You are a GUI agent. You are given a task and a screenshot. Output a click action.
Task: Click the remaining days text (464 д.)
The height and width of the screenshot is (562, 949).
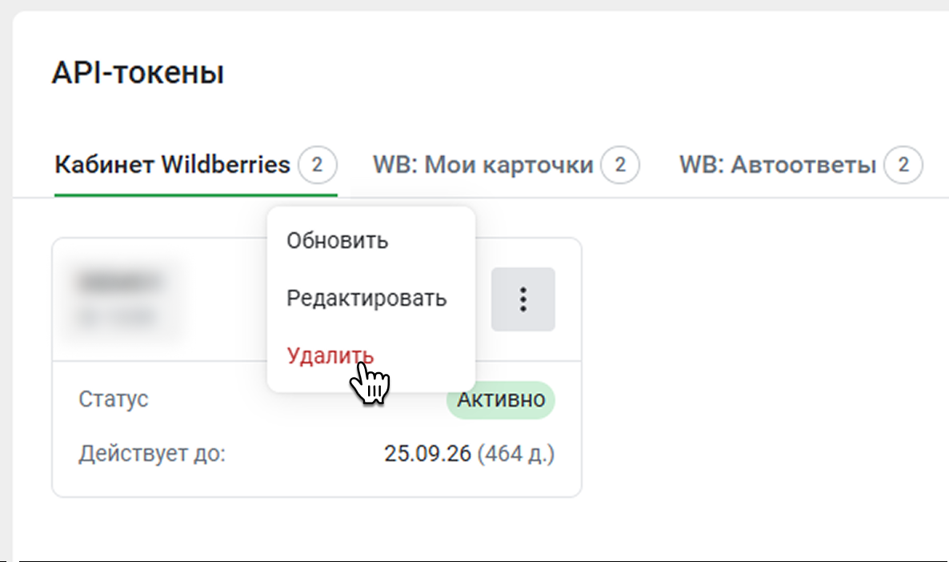click(516, 455)
